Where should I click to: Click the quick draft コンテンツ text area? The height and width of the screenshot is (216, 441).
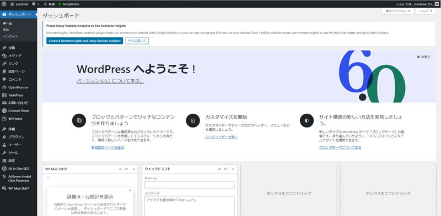pyautogui.click(x=189, y=206)
